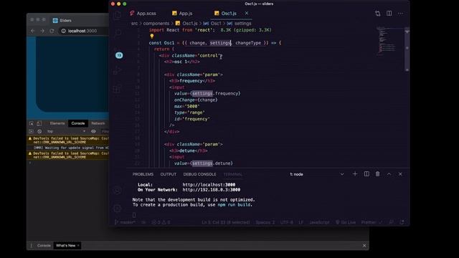Select the Console tab in the DevTools drawer

pyautogui.click(x=44, y=245)
